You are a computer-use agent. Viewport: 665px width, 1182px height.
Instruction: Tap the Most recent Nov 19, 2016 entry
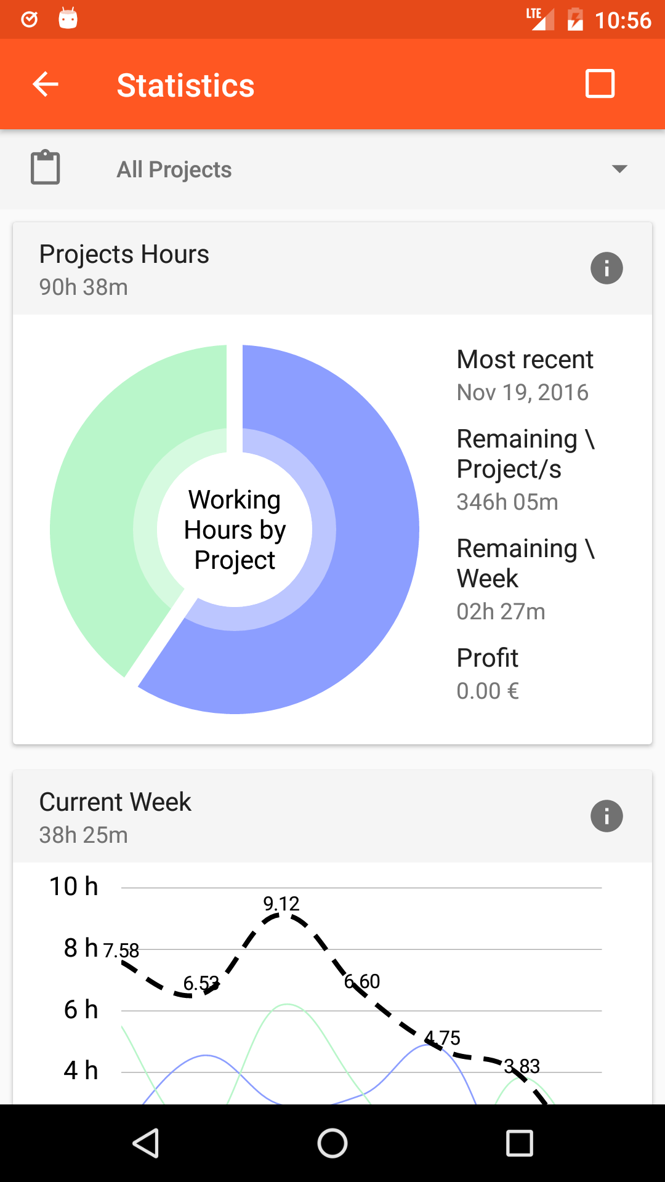525,376
